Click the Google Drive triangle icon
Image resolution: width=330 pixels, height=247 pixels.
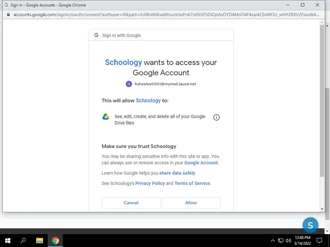(x=106, y=116)
